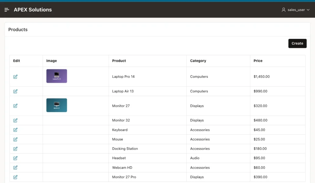
Task: Click the Price column header
Action: tap(258, 61)
